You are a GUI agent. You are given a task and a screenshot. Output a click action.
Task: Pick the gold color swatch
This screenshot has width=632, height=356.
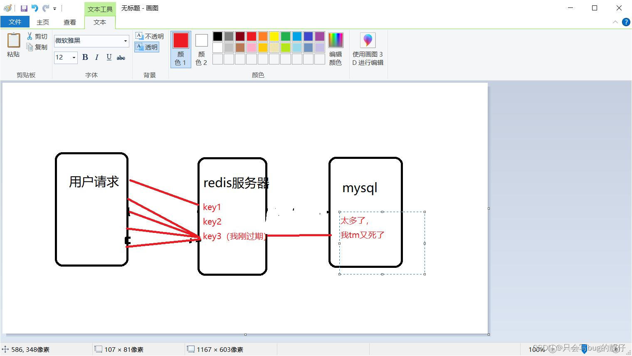[x=263, y=47]
